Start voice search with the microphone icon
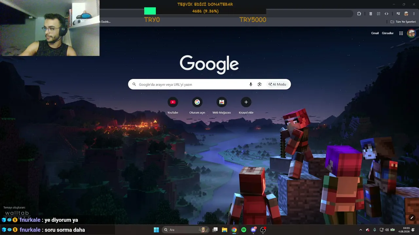The width and height of the screenshot is (419, 235). pyautogui.click(x=251, y=84)
